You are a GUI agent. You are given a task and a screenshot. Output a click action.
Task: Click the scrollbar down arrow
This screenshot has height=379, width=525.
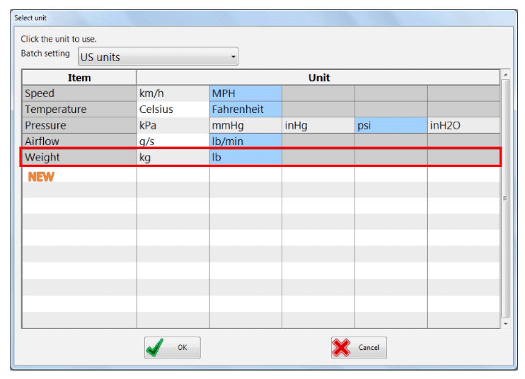point(505,323)
